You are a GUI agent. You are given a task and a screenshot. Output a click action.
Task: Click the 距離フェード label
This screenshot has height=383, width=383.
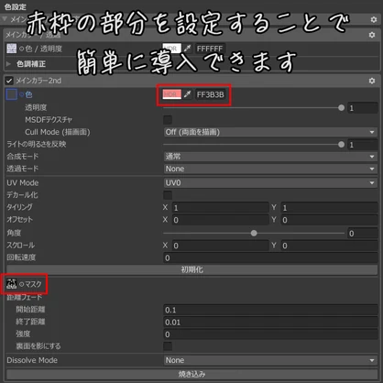(25, 297)
